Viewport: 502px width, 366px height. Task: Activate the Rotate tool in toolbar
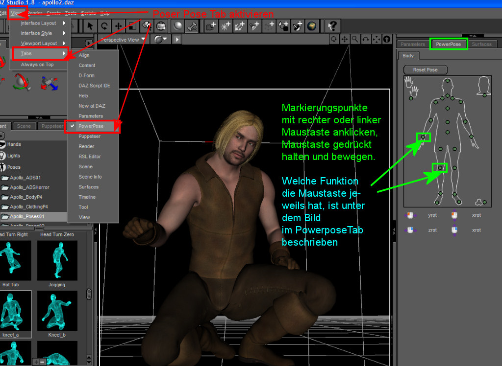coord(104,26)
